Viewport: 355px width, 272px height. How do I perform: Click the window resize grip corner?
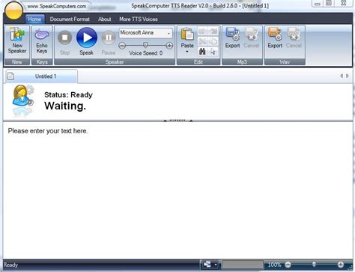(x=351, y=268)
